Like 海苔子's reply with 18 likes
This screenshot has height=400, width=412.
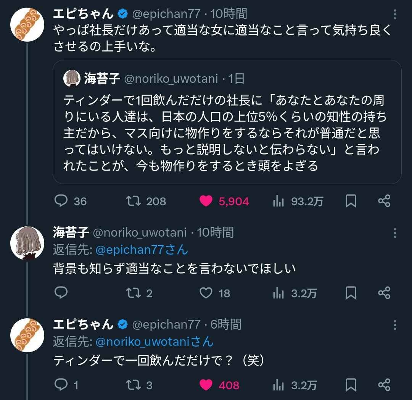pos(206,293)
